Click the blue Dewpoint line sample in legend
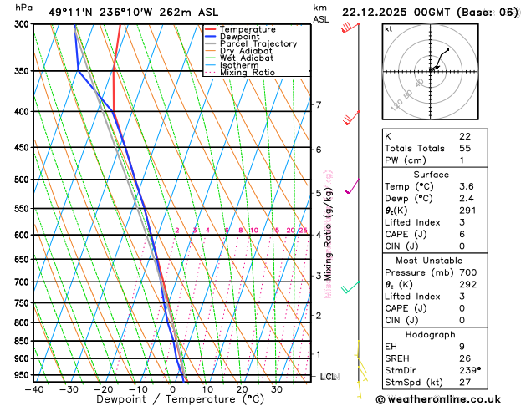This screenshot has width=526, height=406. click(x=211, y=37)
